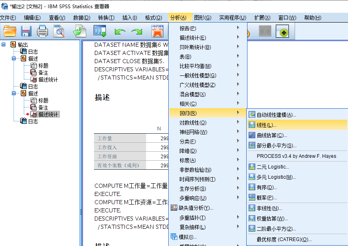348x246 pixels.
Task: Open PROCESS v3.4 by Andrew F. Hayes
Action: click(297, 156)
